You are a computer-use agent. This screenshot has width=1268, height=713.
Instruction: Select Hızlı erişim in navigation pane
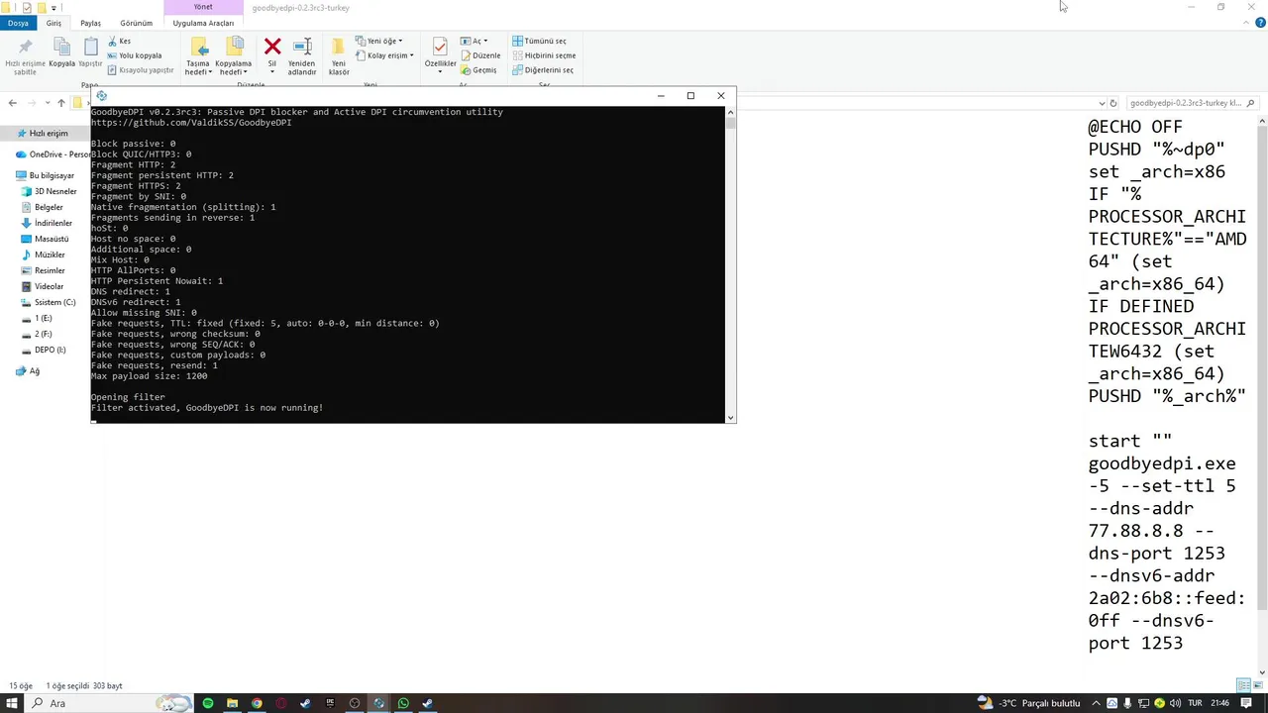click(47, 134)
